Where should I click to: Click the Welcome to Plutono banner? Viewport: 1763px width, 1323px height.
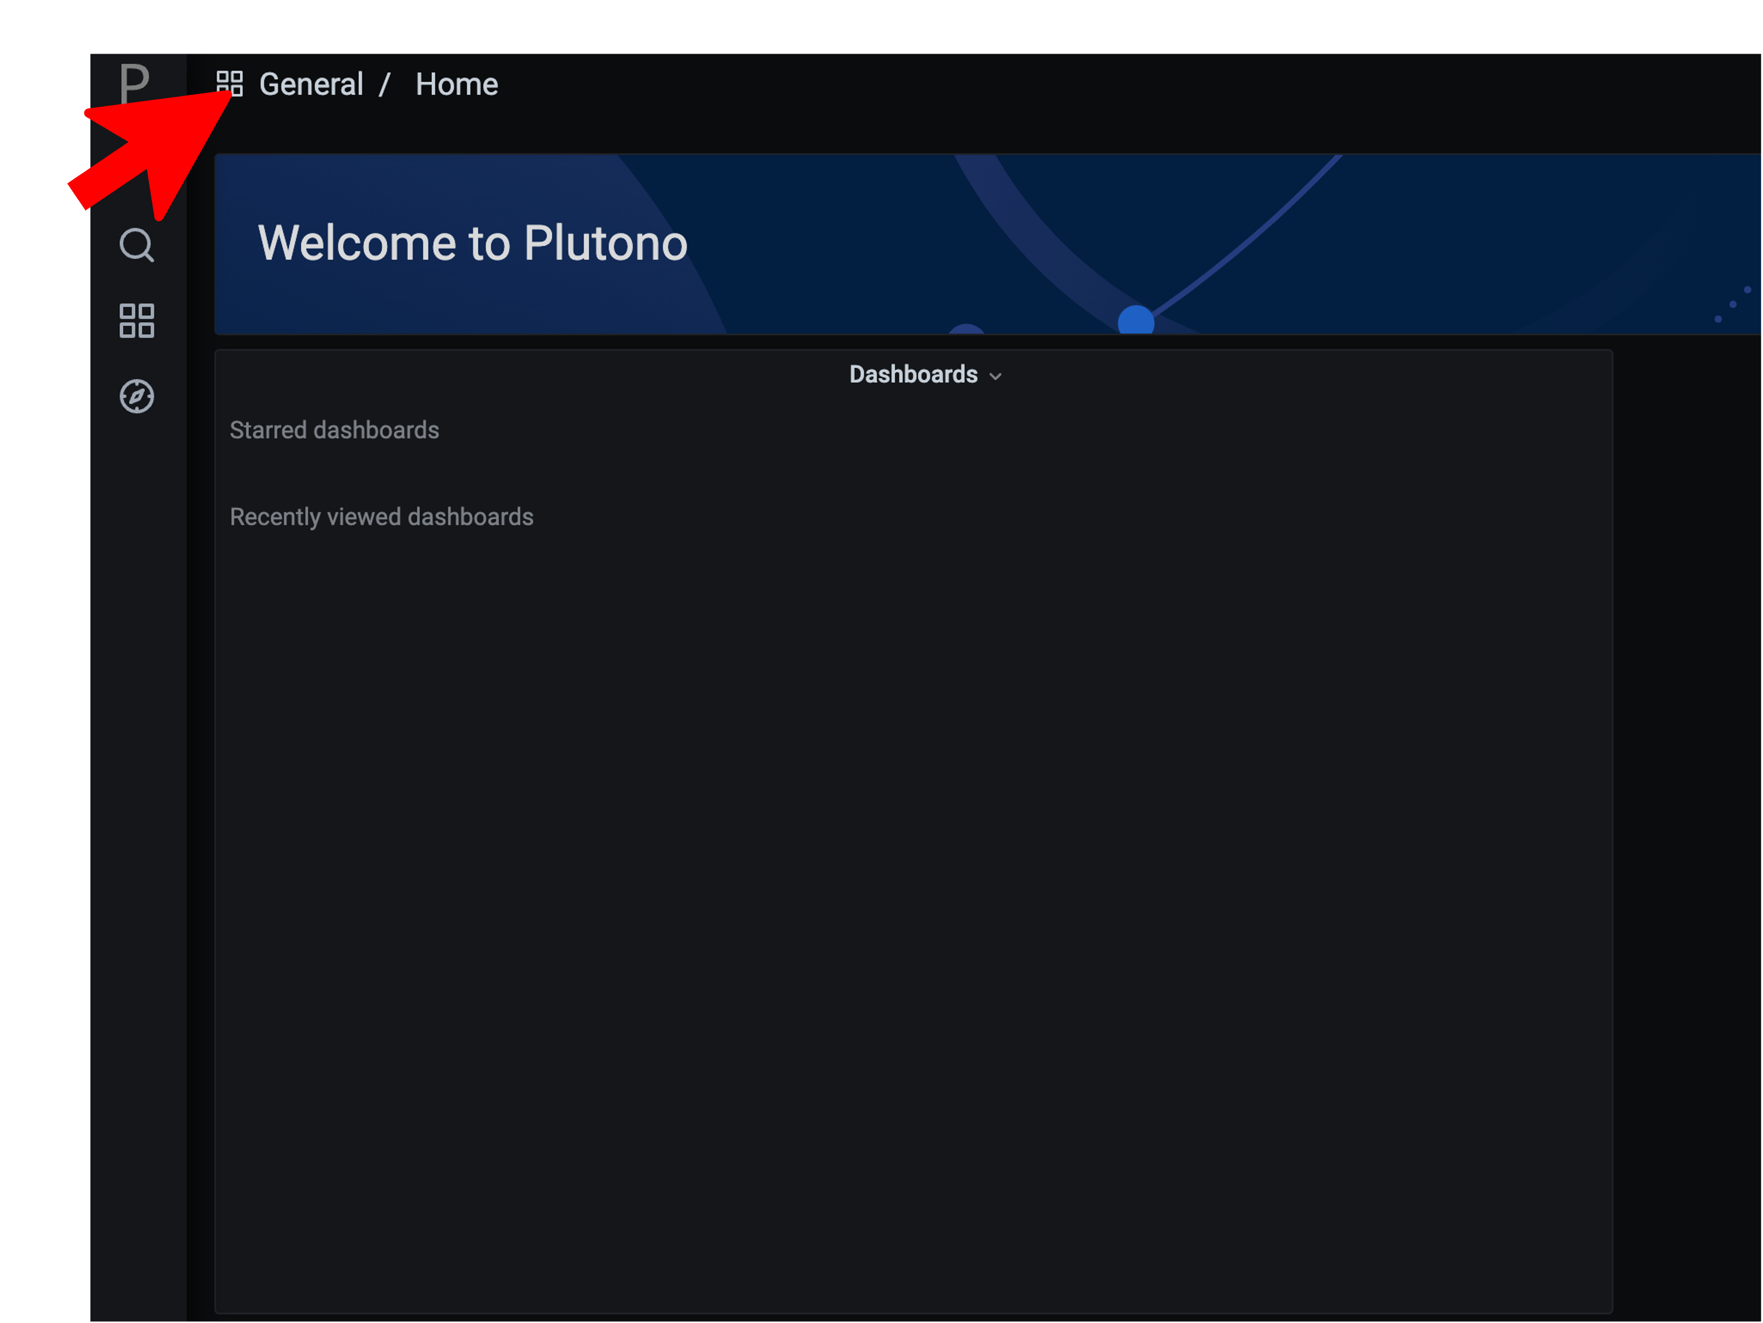coord(473,243)
